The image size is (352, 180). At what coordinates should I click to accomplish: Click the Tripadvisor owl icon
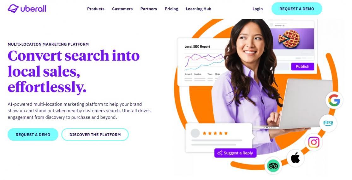273,166
